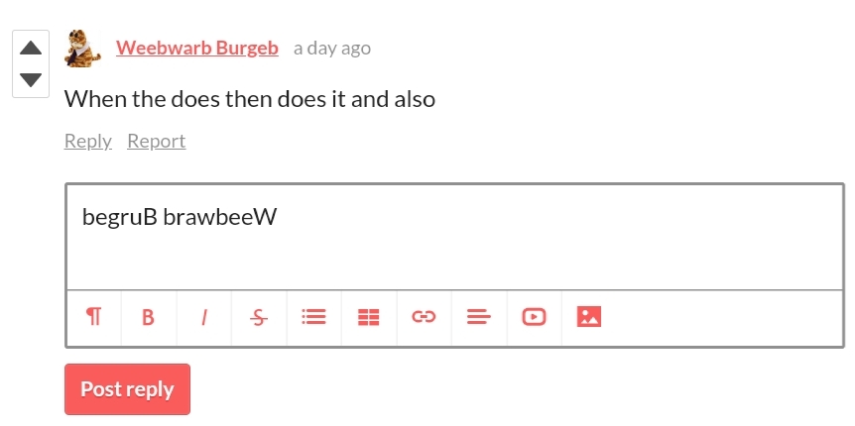855x426 pixels.
Task: Open the paragraph format icon
Action: pos(94,317)
